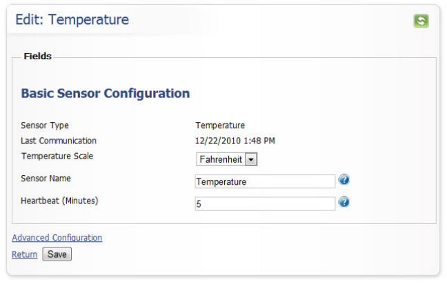The width and height of the screenshot is (447, 284).
Task: Expand the Fahrenheit temperature scale dropdown
Action: coord(227,159)
